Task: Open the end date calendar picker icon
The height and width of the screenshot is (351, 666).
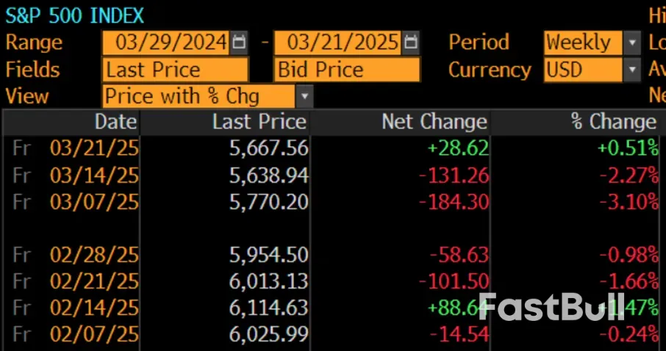Action: (411, 43)
